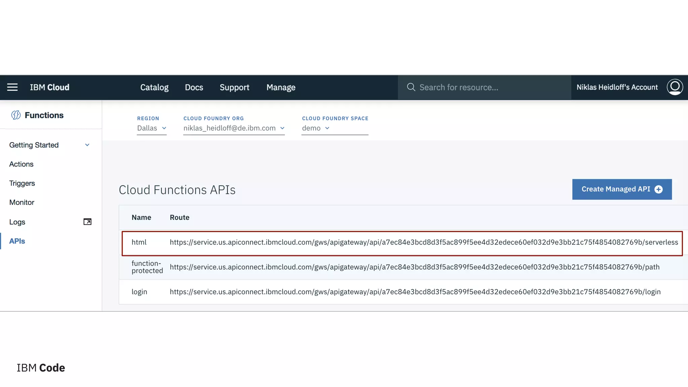Open the Docs menu item

pyautogui.click(x=194, y=87)
